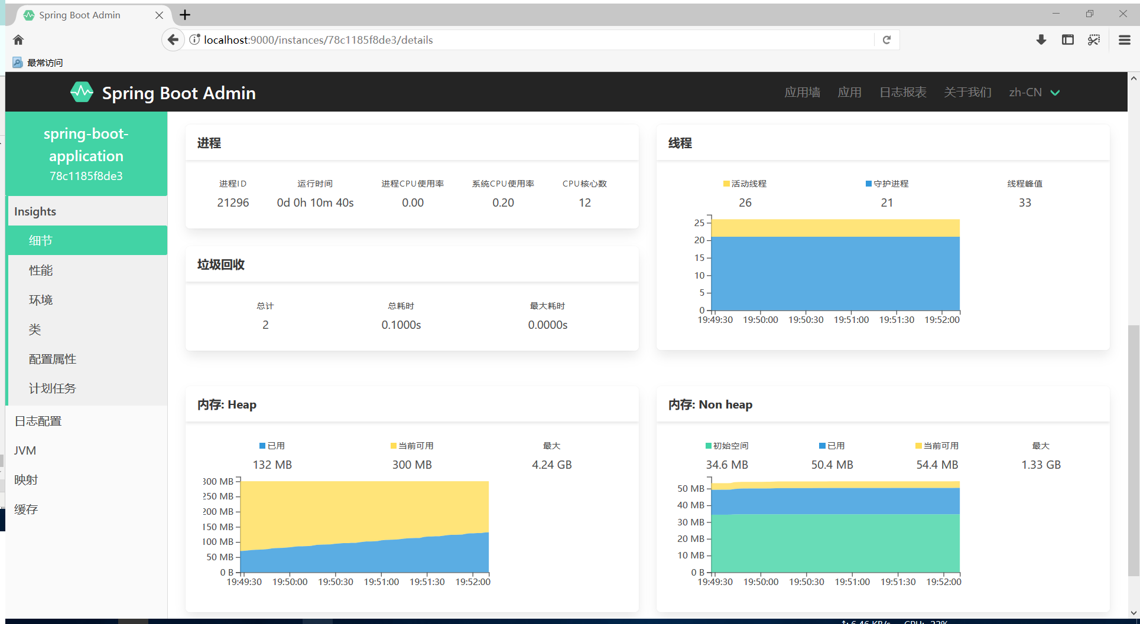Go to browser home page icon
The height and width of the screenshot is (624, 1140).
pos(18,40)
